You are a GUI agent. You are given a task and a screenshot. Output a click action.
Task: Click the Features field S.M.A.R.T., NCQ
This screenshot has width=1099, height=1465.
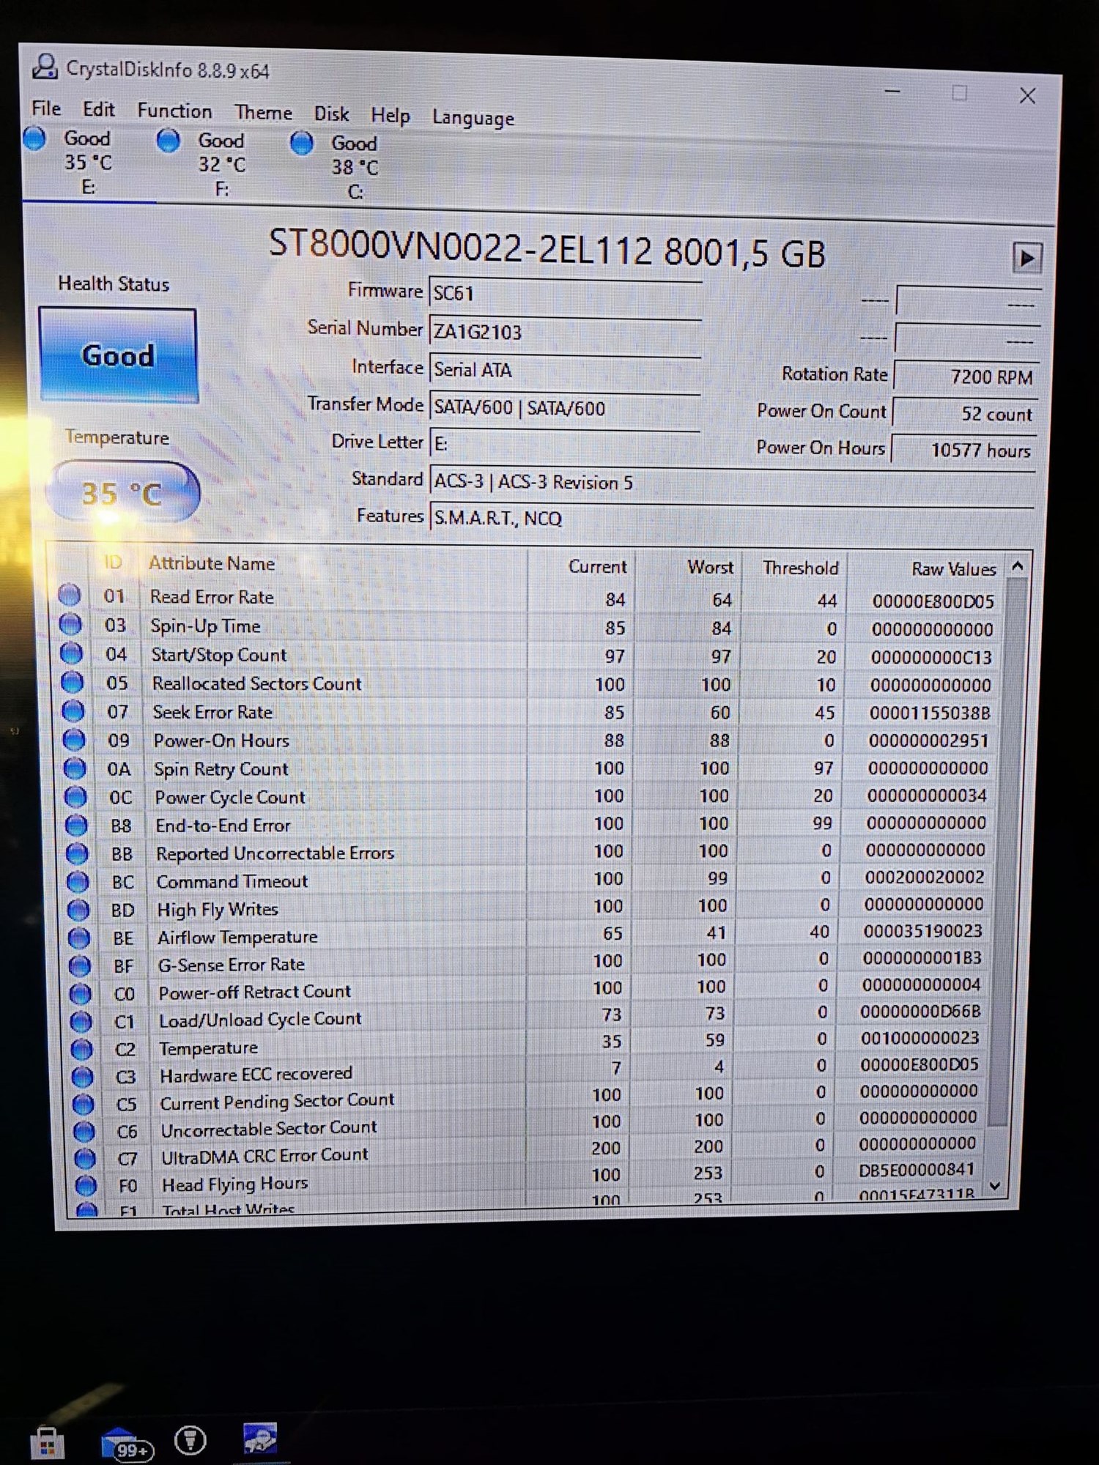tap(732, 518)
